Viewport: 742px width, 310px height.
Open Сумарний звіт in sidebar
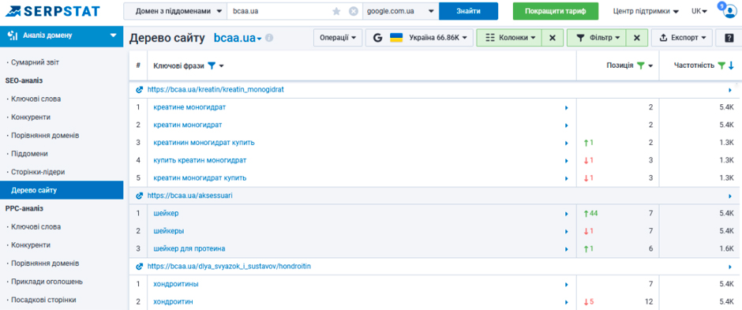[35, 62]
